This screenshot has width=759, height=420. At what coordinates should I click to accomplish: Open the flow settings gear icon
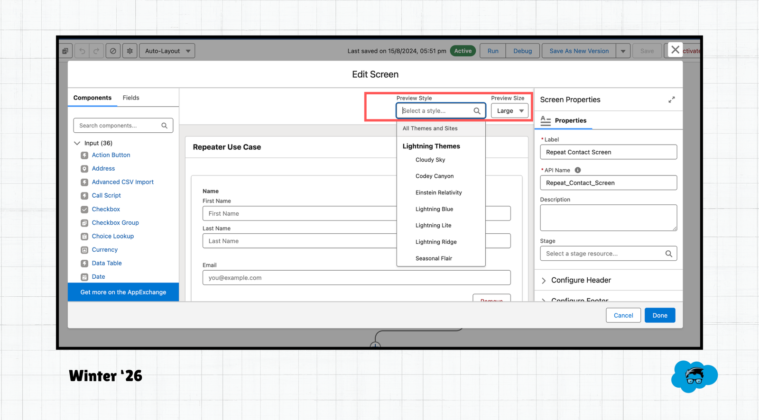coord(130,51)
